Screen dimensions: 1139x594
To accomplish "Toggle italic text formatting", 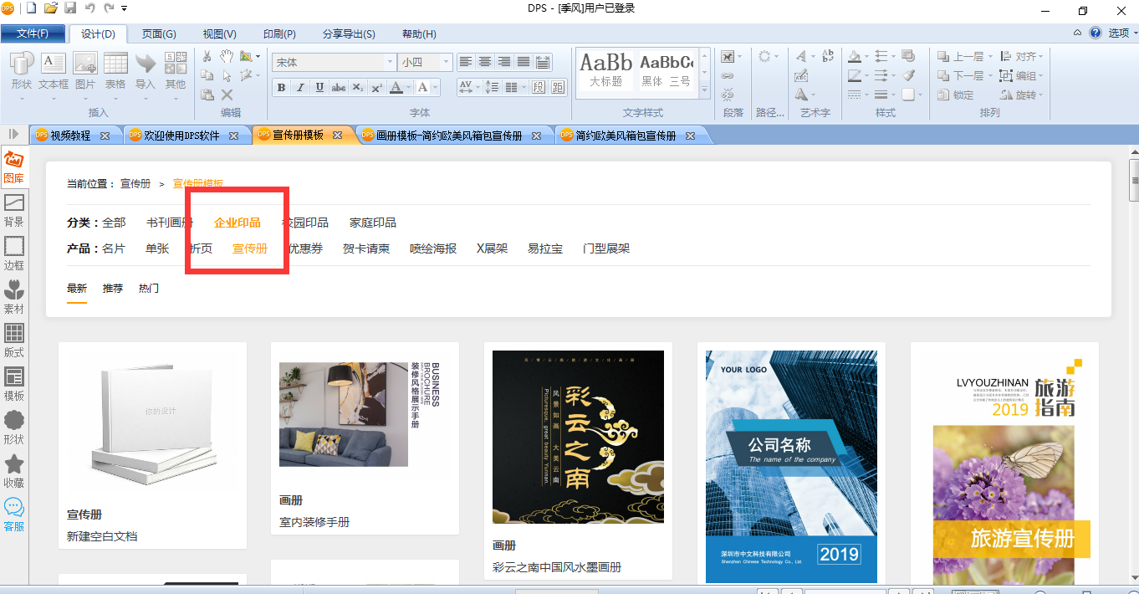I will [x=301, y=88].
